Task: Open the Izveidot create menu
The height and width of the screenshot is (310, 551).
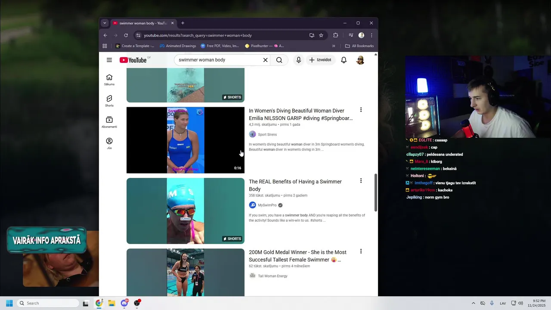Action: [320, 60]
